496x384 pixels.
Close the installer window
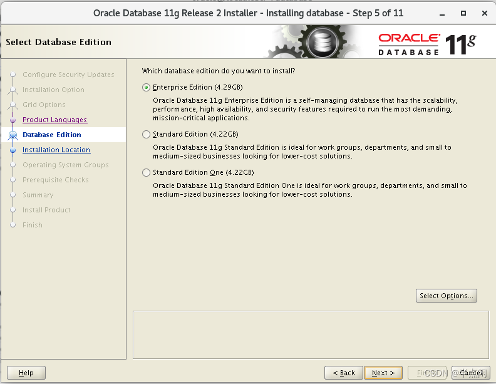coord(484,13)
